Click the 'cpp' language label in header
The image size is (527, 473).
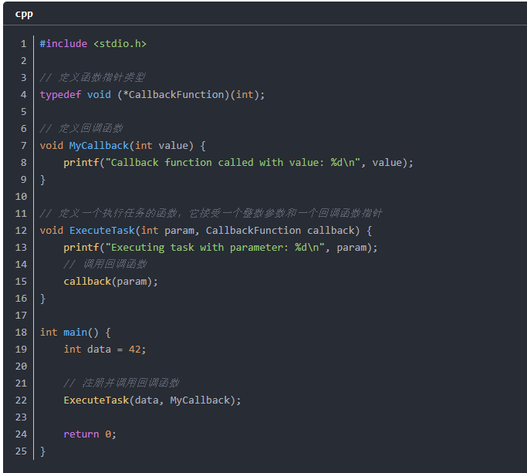(x=24, y=14)
